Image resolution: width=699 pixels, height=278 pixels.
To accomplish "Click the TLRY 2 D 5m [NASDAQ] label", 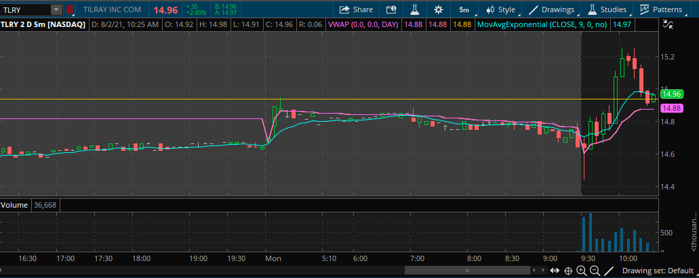I will point(43,24).
